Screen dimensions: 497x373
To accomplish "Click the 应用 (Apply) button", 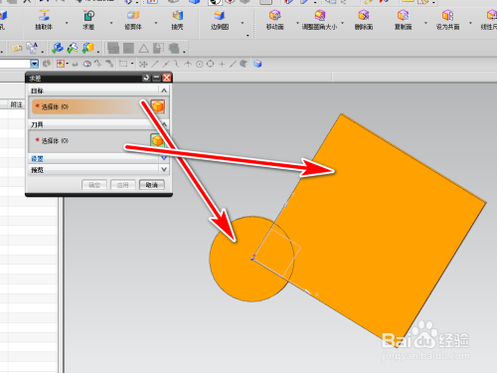I will coord(123,185).
